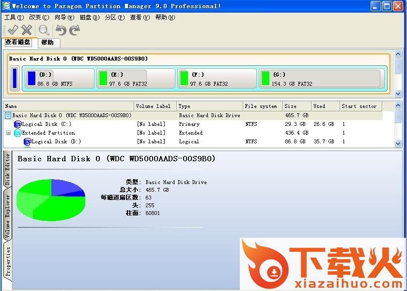Sort by the Type column header
The width and height of the screenshot is (407, 291).
pyautogui.click(x=210, y=107)
